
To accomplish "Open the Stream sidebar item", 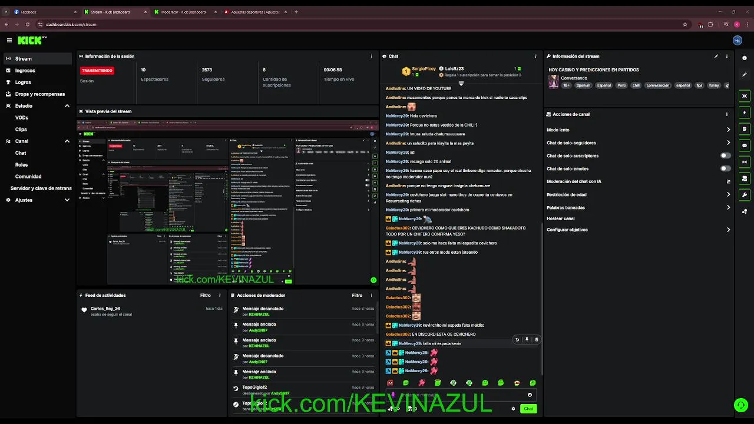I will click(x=38, y=59).
